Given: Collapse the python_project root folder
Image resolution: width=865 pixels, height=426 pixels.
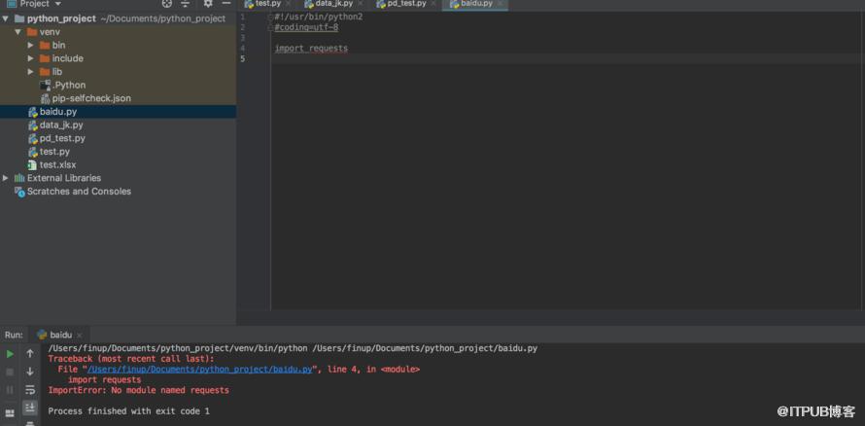Looking at the screenshot, I should pos(6,18).
